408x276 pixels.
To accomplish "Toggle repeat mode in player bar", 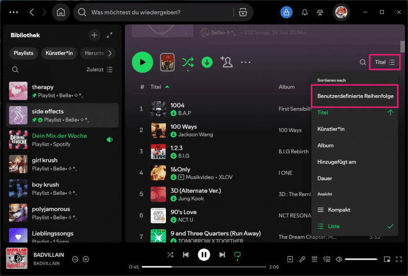I will pos(237,255).
